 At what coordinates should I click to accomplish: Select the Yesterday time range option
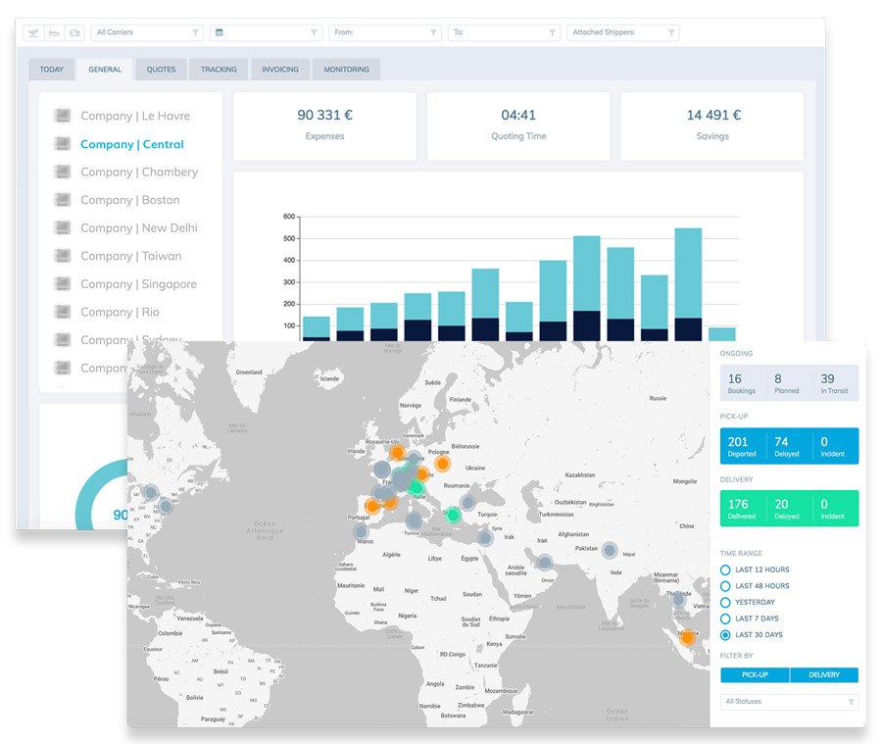(725, 602)
